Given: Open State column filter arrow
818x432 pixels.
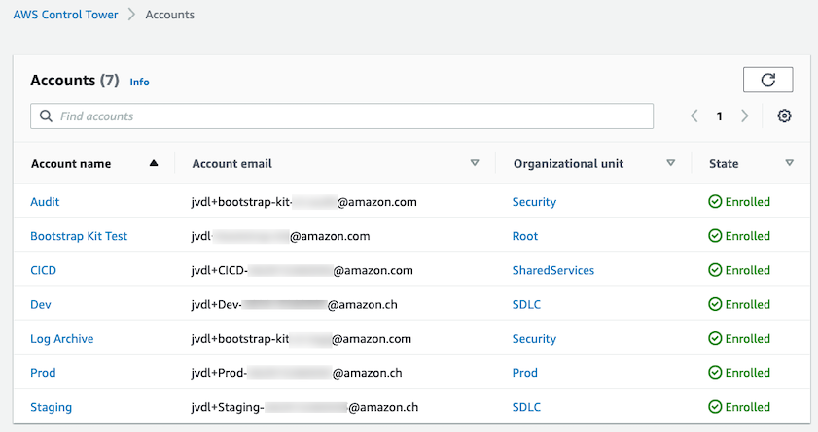Looking at the screenshot, I should (789, 164).
